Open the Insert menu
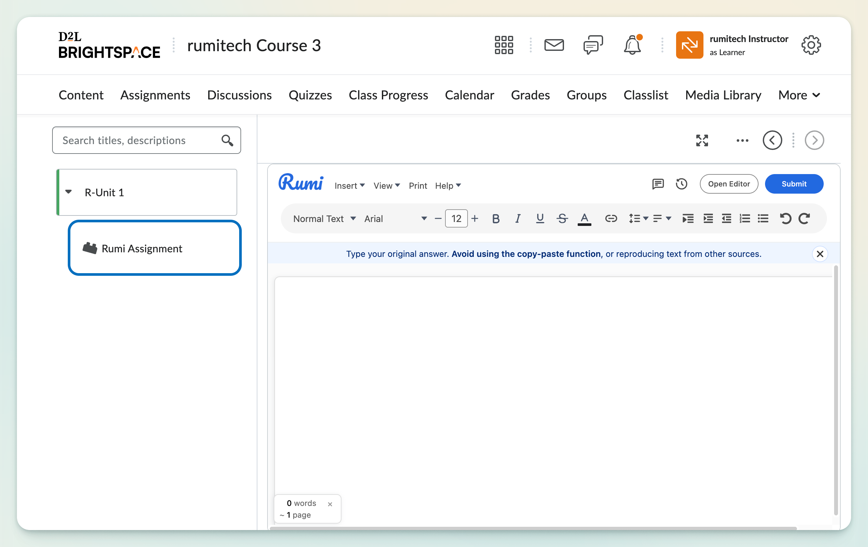Image resolution: width=868 pixels, height=547 pixels. coord(349,186)
